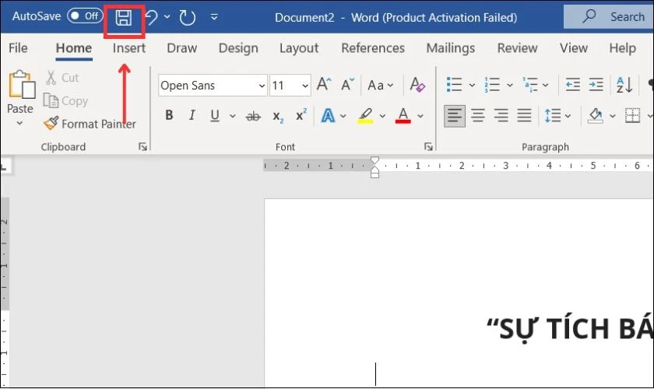Select Align Left paragraph alignment

(x=455, y=115)
